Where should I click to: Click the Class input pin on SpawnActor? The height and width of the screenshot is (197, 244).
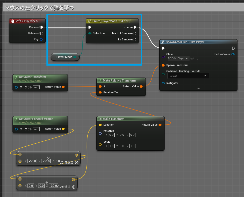[163, 57]
